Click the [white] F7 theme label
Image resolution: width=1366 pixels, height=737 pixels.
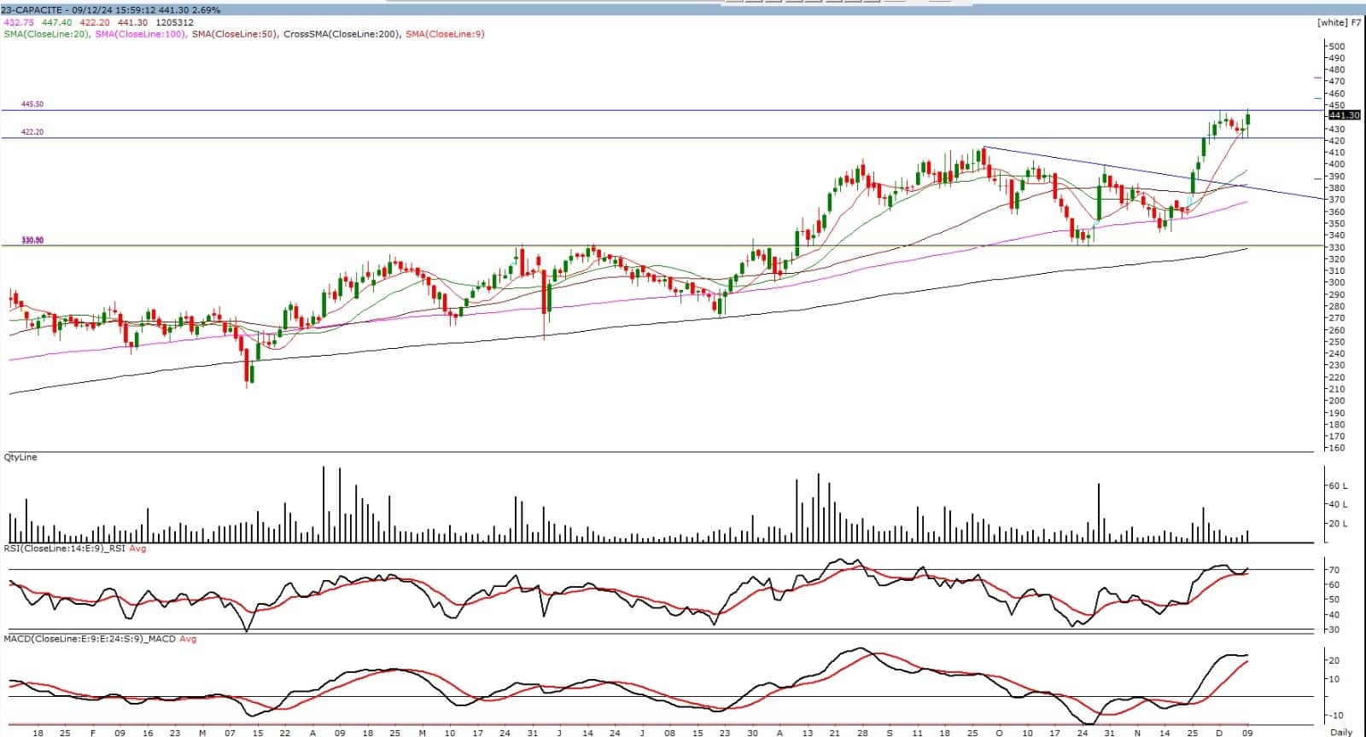coord(1340,22)
